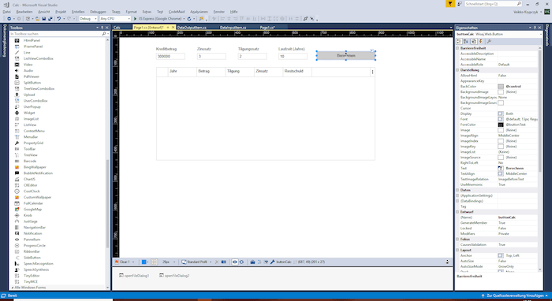This screenshot has height=301, width=552.
Task: Click the blue color dropdown in designer toolbar
Action: (x=144, y=262)
